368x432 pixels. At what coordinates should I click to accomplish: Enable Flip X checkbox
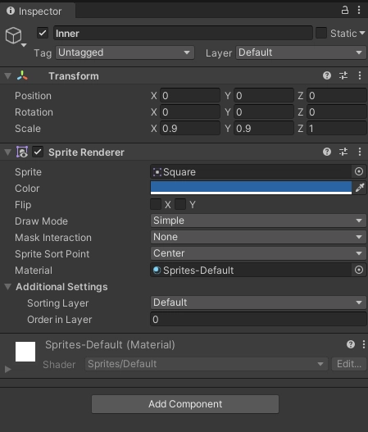[x=156, y=204]
